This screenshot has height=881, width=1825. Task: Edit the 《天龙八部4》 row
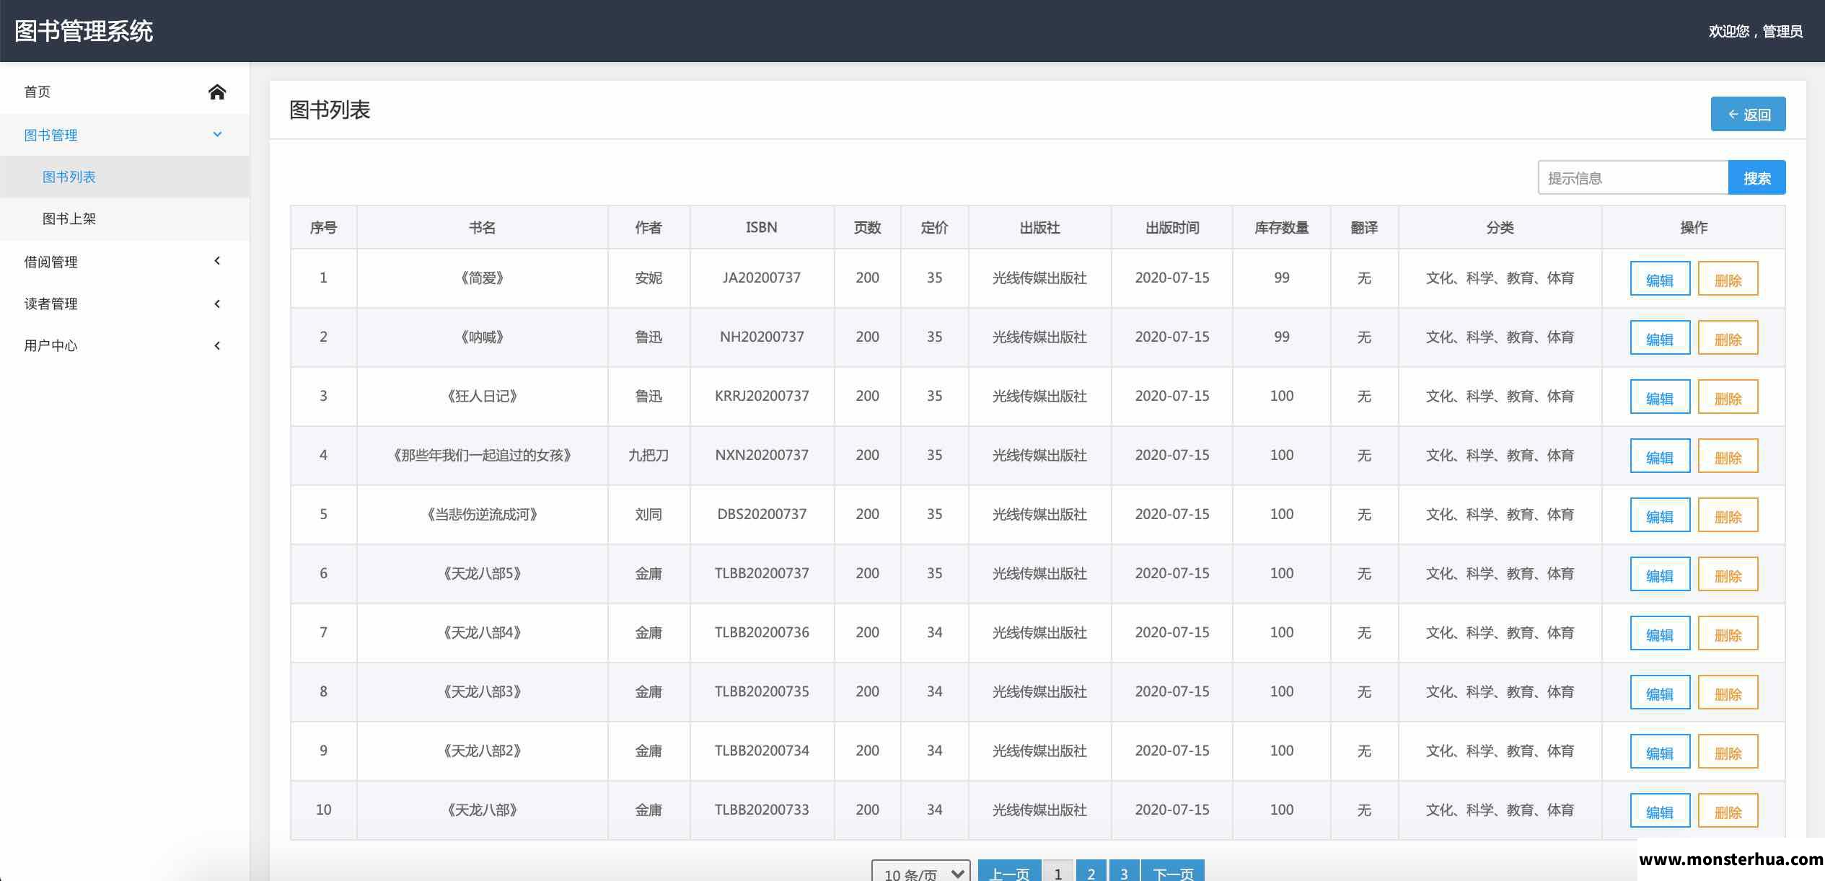1660,633
